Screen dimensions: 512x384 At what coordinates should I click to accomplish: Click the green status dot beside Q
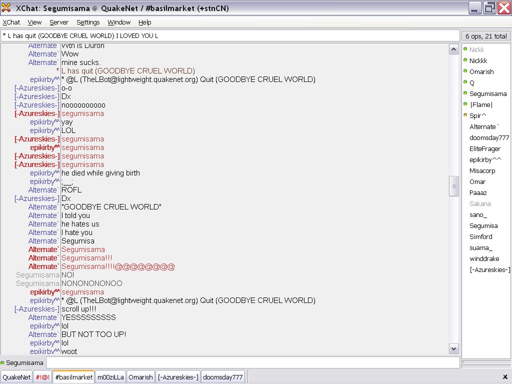pos(465,82)
